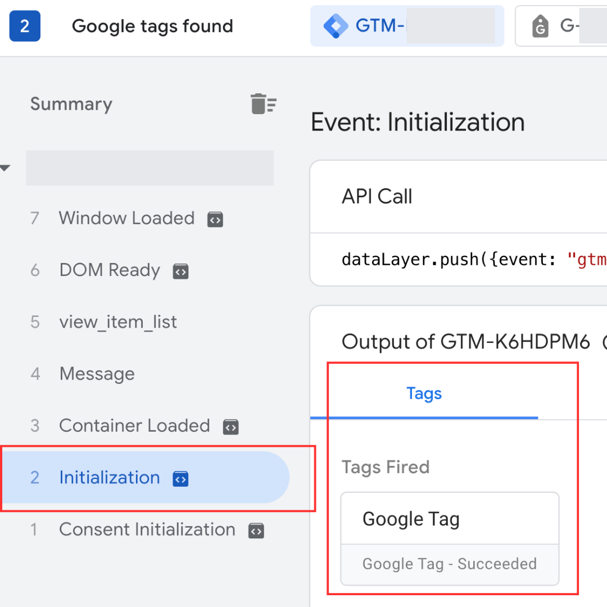This screenshot has height=607, width=607.
Task: Click the code icon beside Consent Initialization
Action: (x=256, y=531)
